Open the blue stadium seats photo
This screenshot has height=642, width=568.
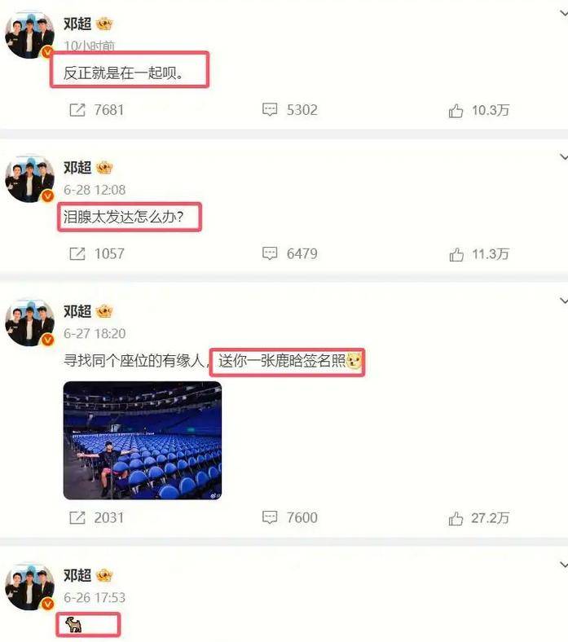(143, 440)
